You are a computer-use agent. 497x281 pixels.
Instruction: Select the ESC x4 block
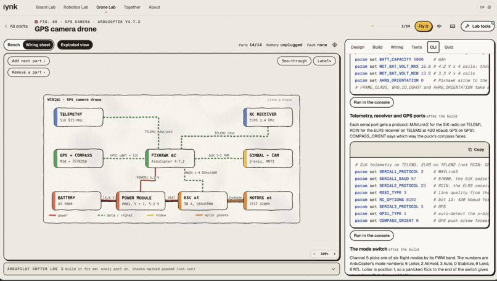(x=203, y=200)
